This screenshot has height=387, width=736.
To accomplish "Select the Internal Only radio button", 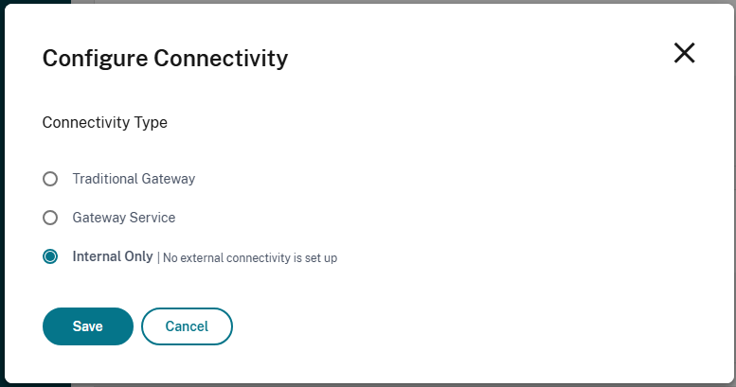I will click(50, 256).
